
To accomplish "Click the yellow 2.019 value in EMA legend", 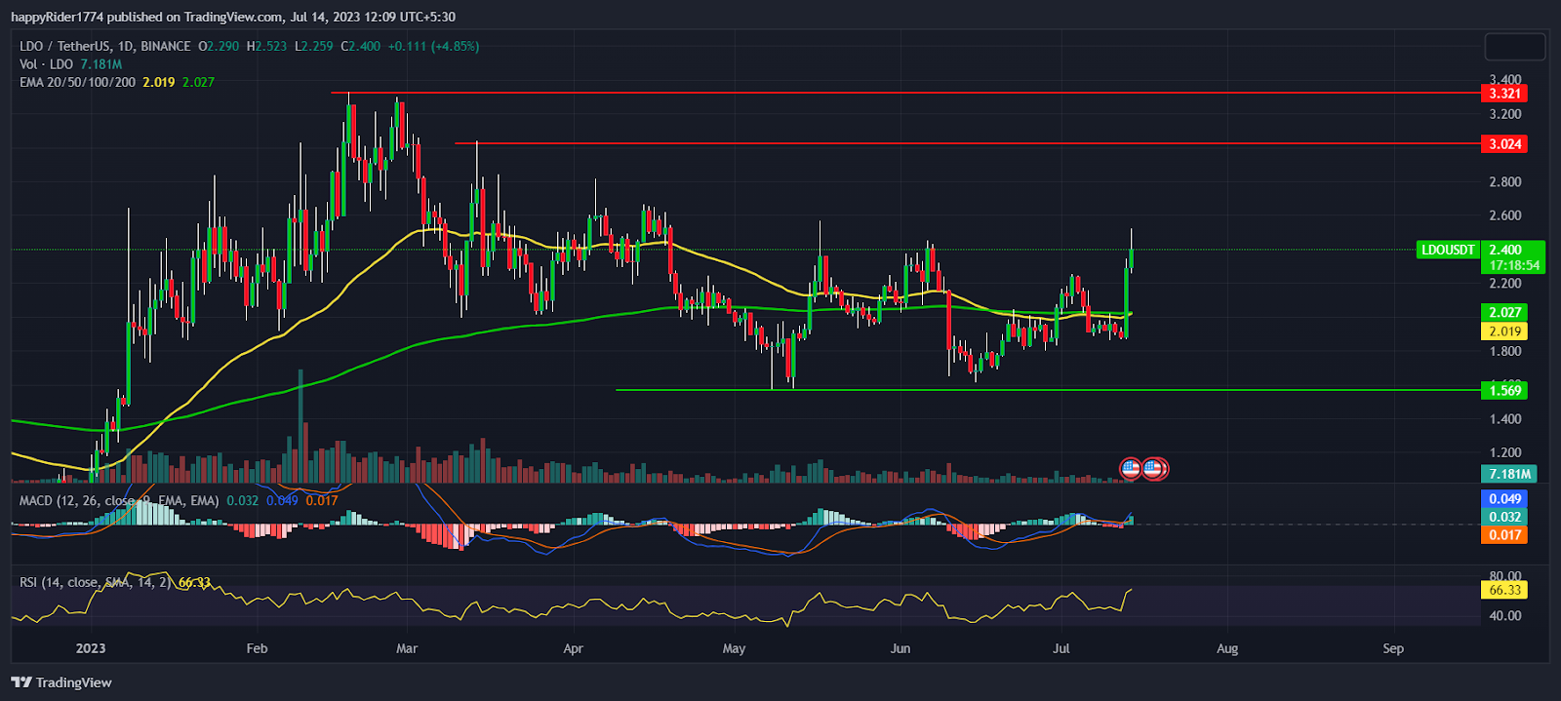I will [159, 82].
